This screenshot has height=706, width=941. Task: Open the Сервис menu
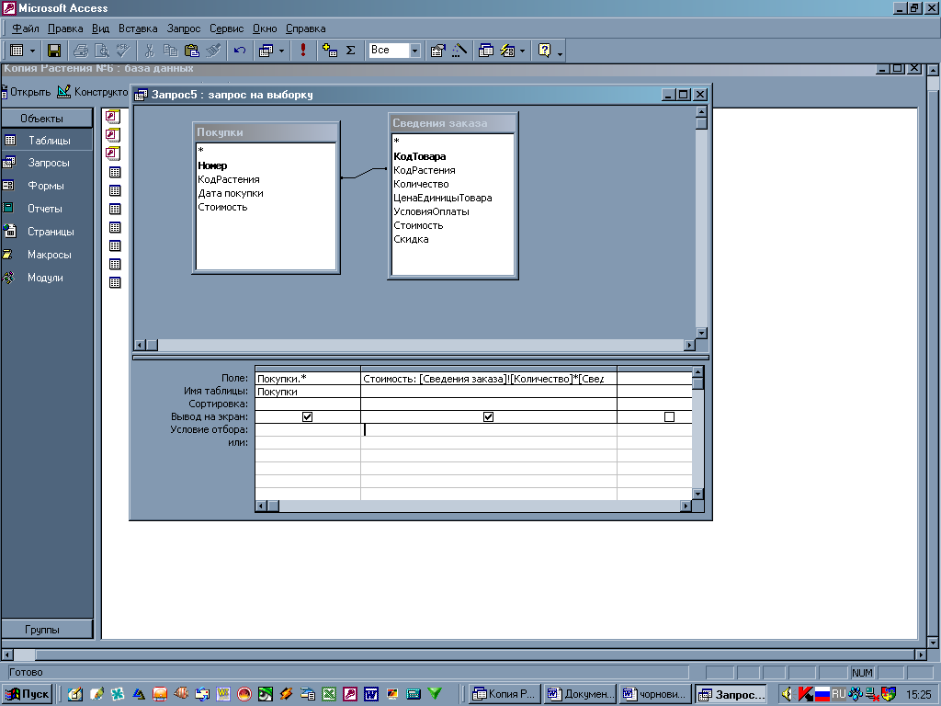pyautogui.click(x=226, y=28)
